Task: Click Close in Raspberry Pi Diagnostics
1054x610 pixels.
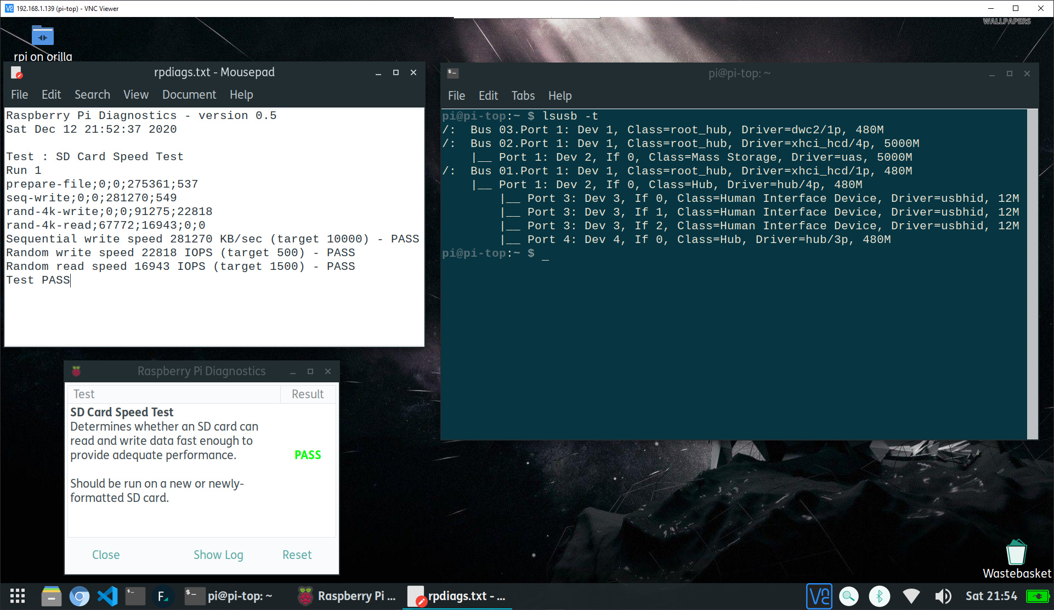Action: tap(106, 555)
